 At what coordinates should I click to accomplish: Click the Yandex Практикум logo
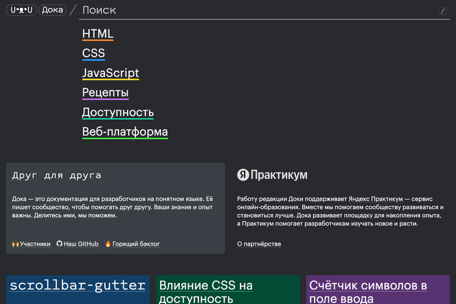[x=272, y=175]
